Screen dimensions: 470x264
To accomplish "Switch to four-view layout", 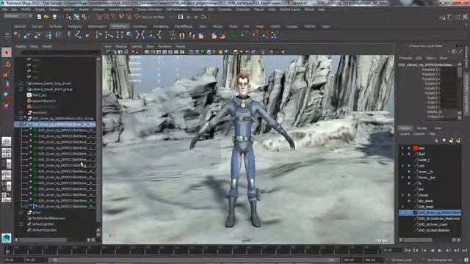I will 7,153.
